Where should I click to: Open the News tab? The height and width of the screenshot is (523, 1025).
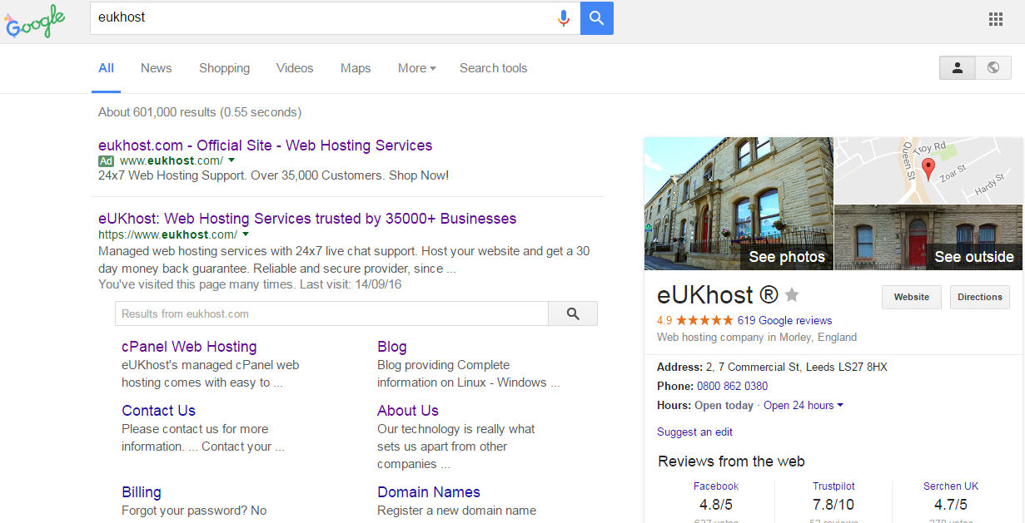coord(156,68)
